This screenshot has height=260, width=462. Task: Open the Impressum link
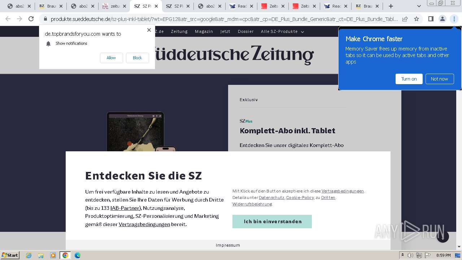228,245
